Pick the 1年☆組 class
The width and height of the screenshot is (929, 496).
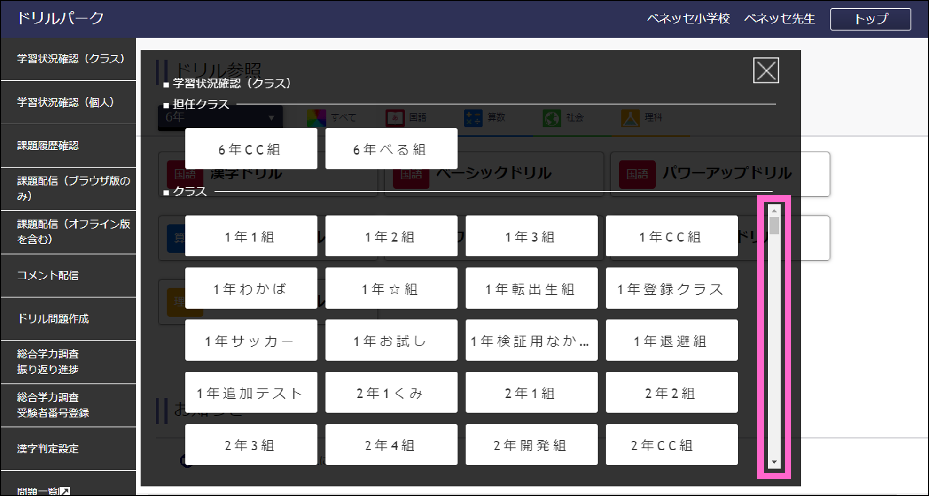391,288
